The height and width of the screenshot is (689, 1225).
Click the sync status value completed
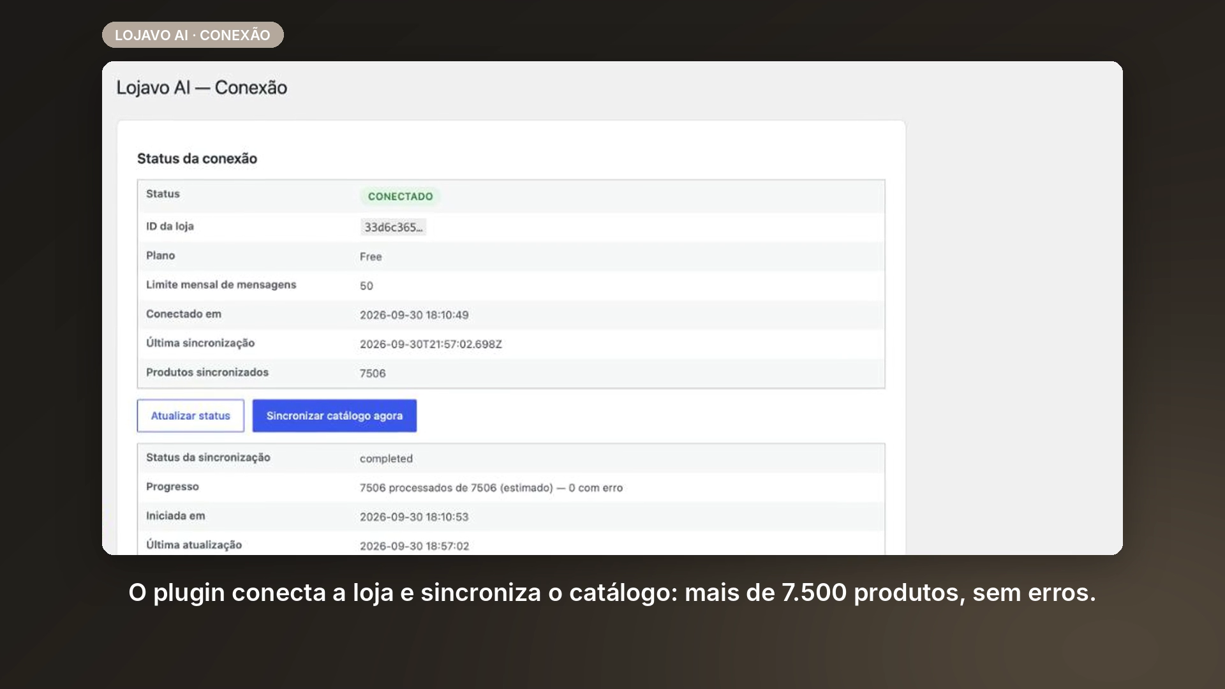(x=386, y=459)
